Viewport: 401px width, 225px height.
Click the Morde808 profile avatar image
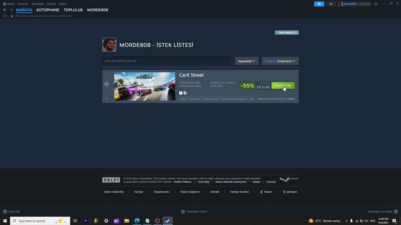click(x=109, y=45)
